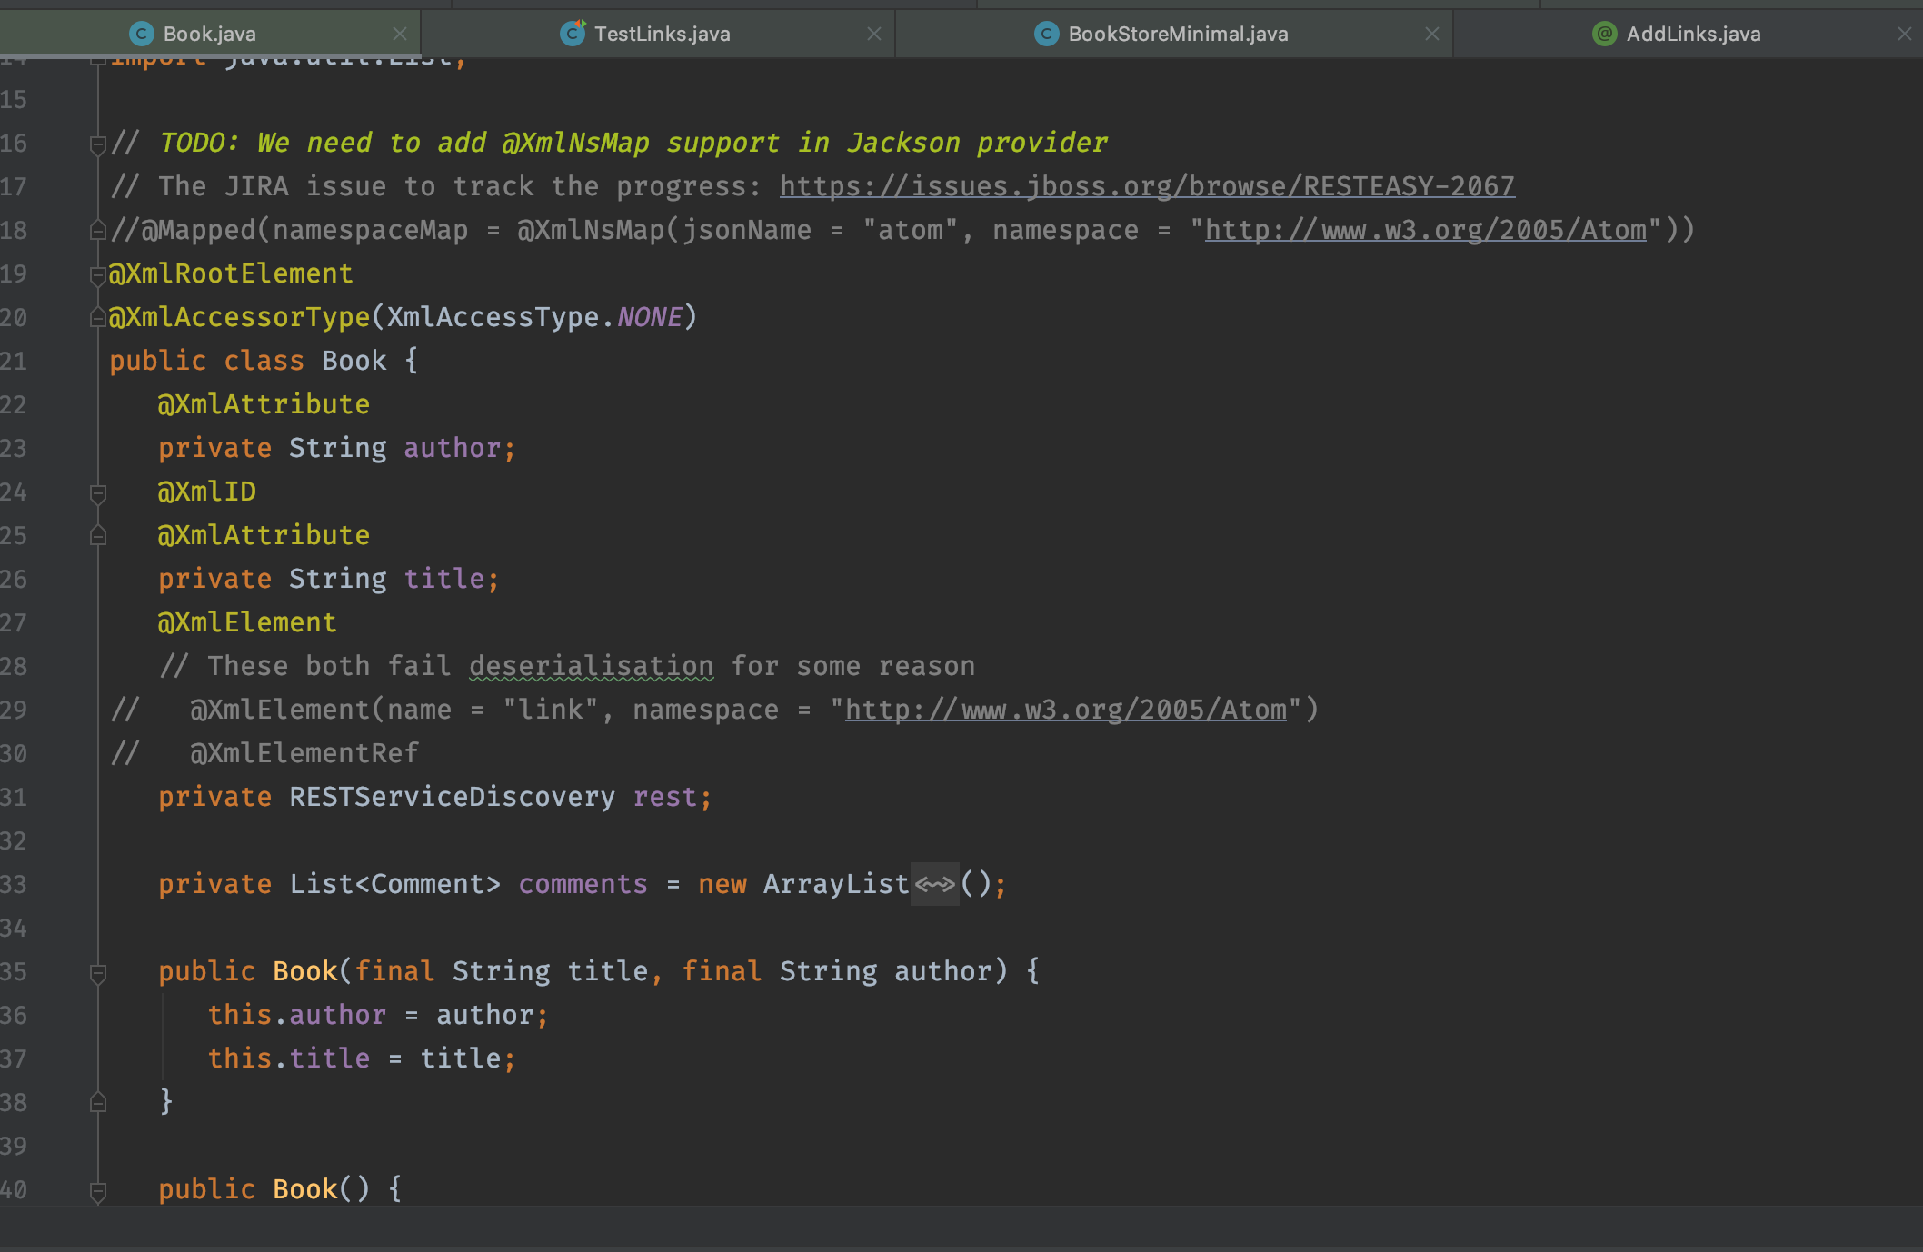Viewport: 1923px width, 1252px height.
Task: Open Atom URL in the @XmlElement comment
Action: pyautogui.click(x=1065, y=710)
